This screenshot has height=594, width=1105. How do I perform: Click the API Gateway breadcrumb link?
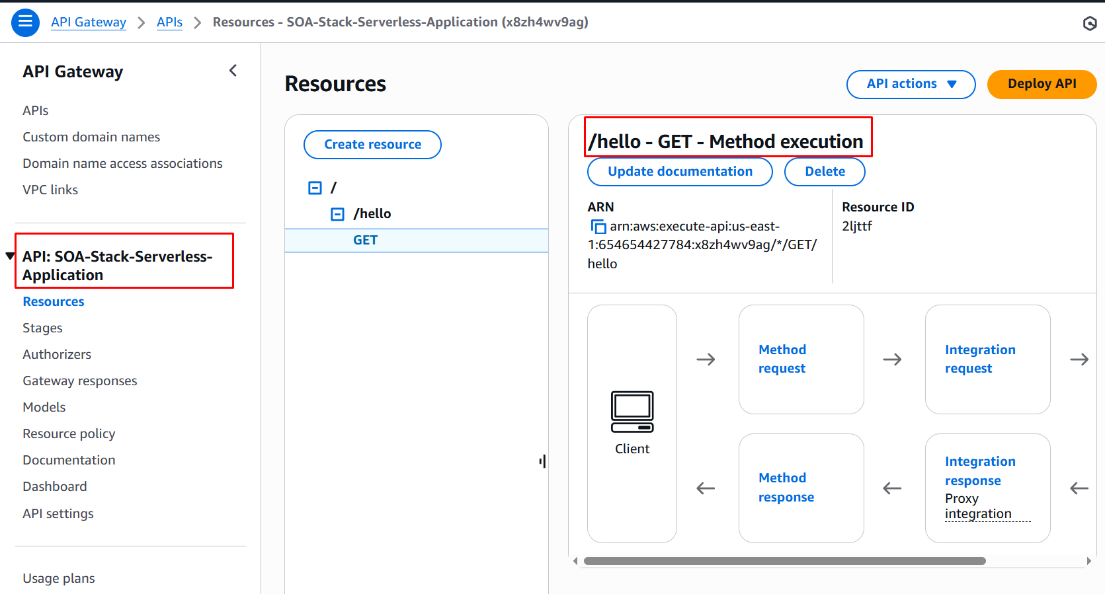click(x=89, y=22)
